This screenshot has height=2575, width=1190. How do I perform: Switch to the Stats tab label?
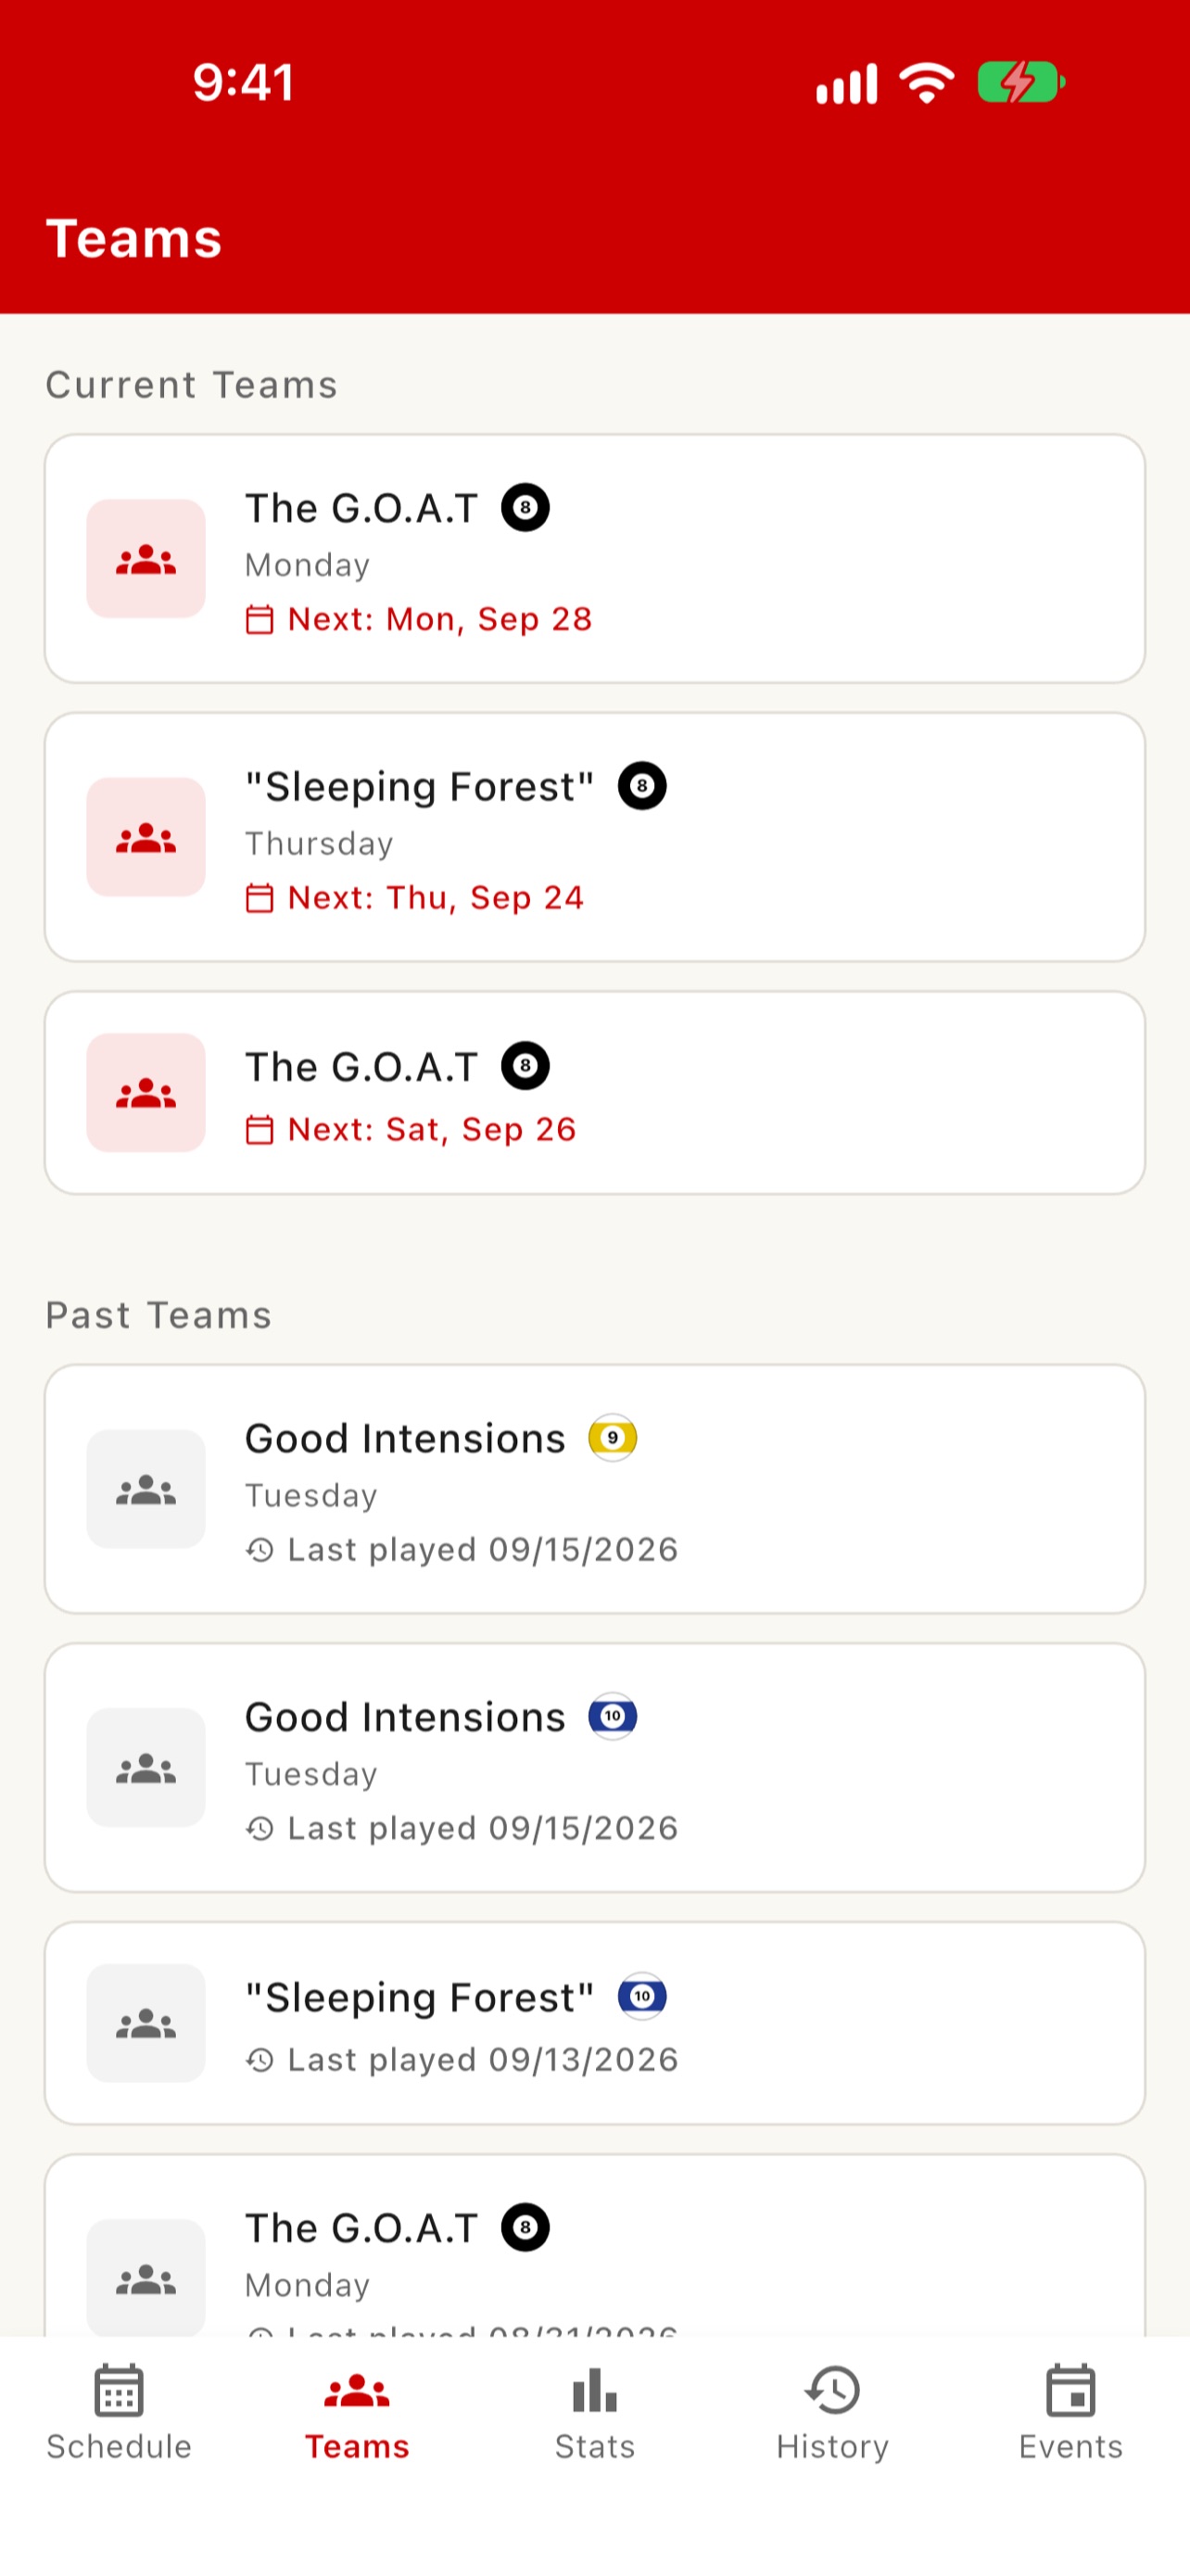[x=594, y=2446]
